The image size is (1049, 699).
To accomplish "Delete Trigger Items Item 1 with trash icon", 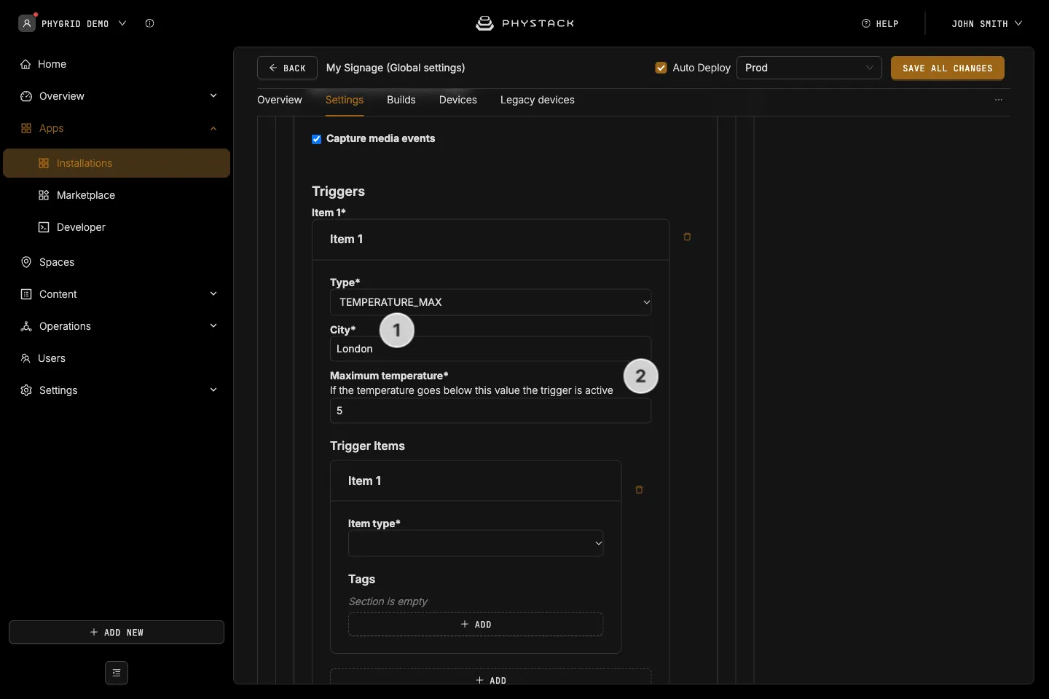I will tap(639, 490).
